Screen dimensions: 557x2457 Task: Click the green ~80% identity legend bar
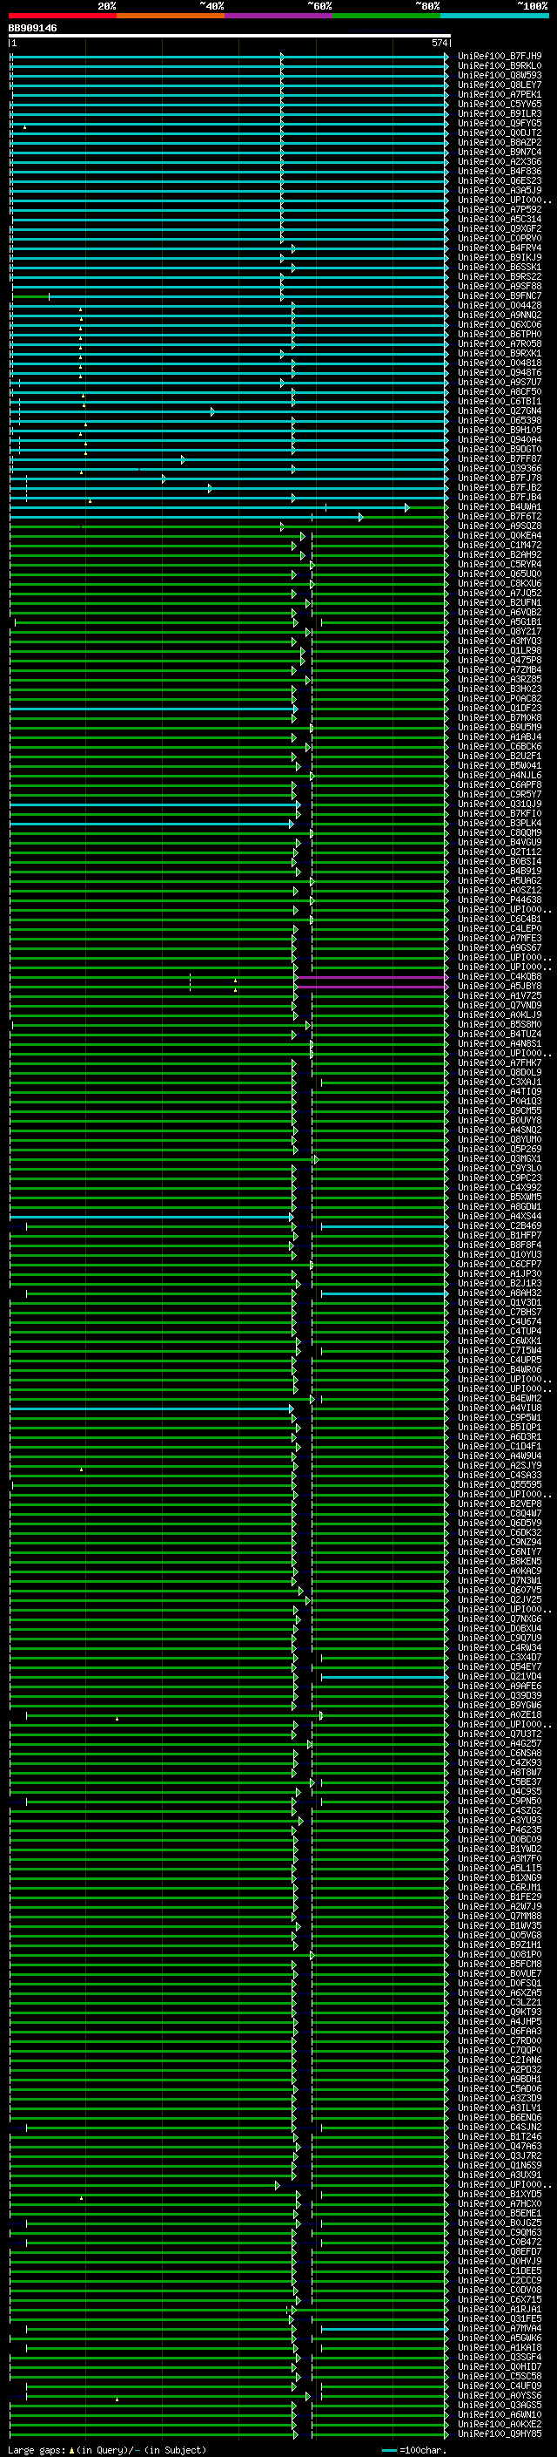pos(386,16)
